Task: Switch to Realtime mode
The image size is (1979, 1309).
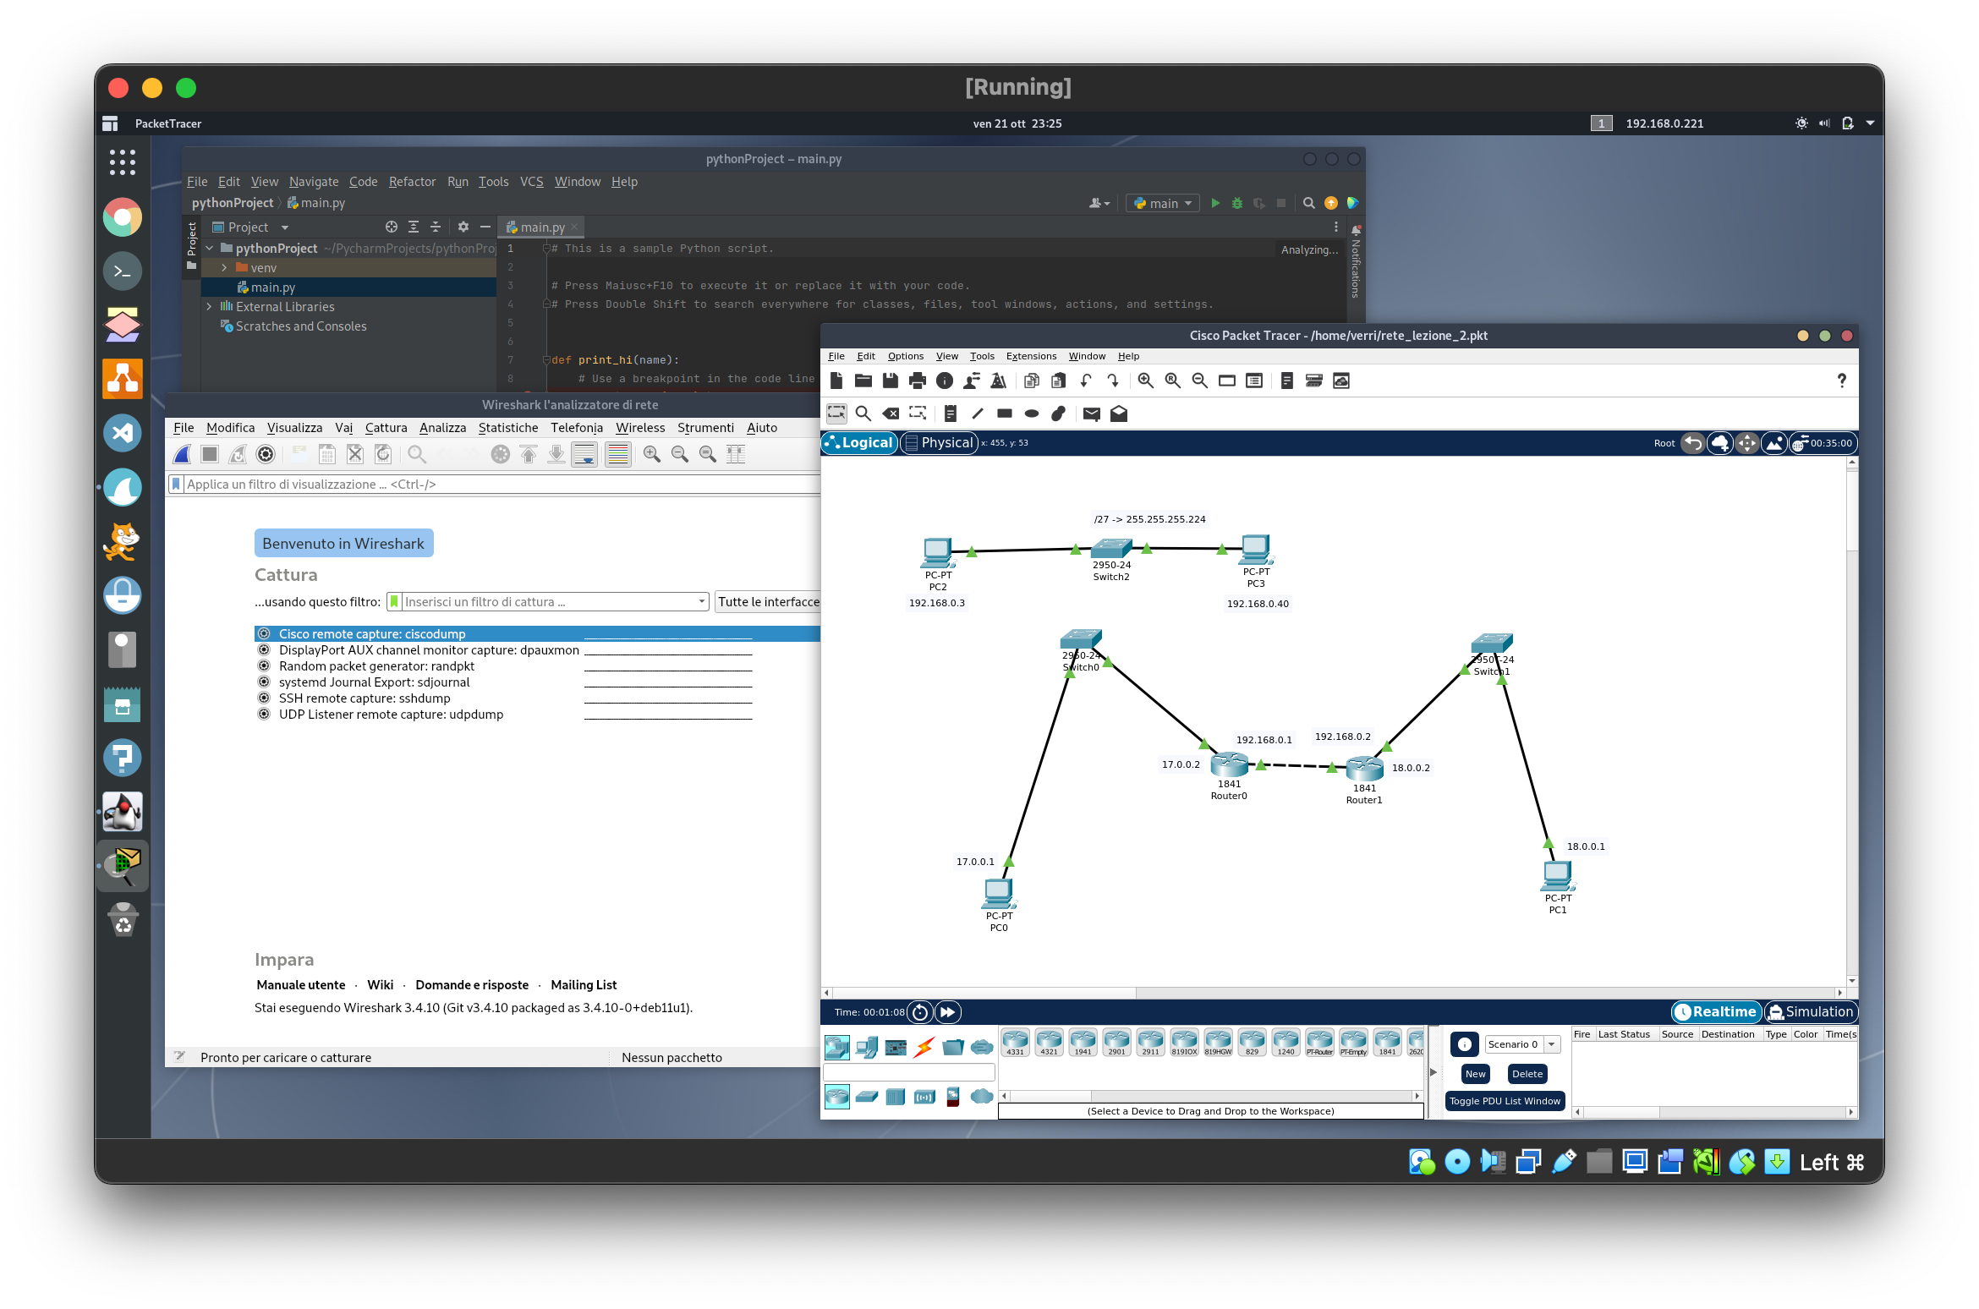Action: click(1717, 1012)
